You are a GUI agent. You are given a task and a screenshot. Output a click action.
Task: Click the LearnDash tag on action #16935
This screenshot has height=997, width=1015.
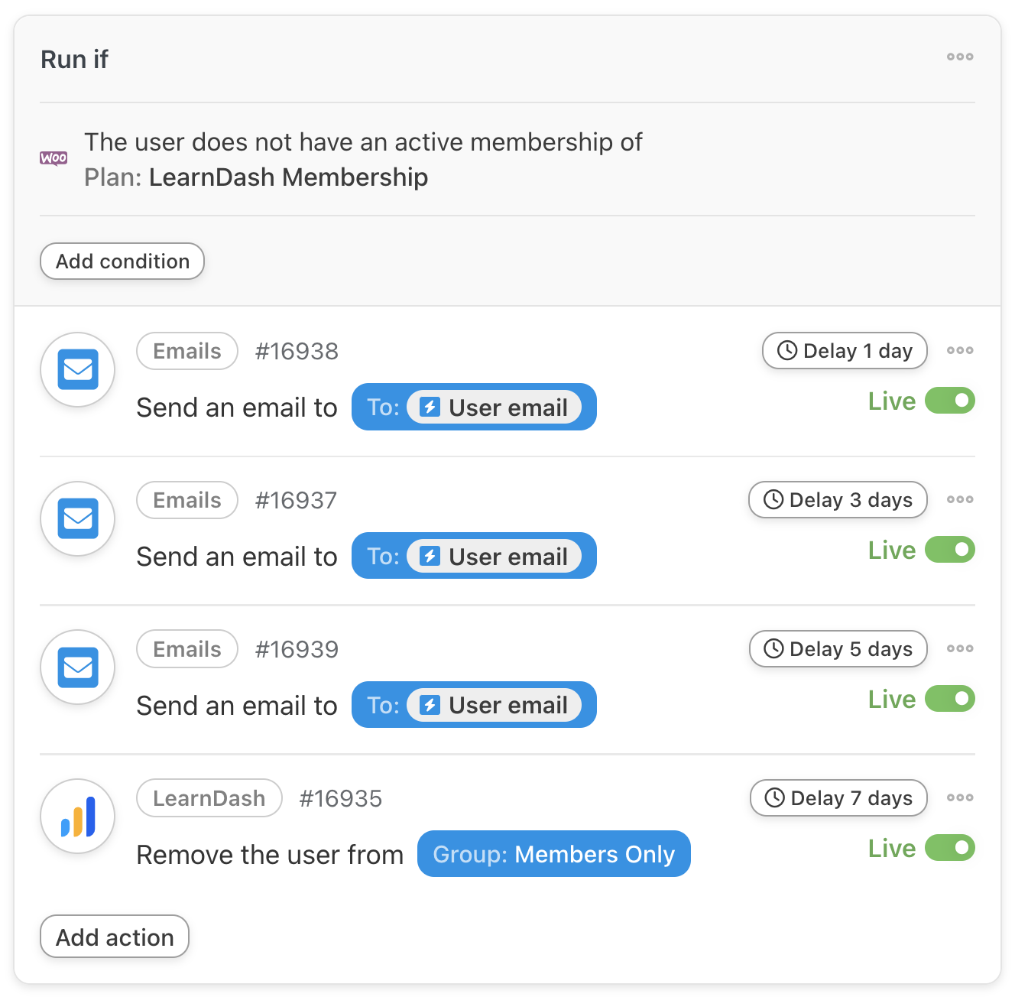click(x=209, y=798)
